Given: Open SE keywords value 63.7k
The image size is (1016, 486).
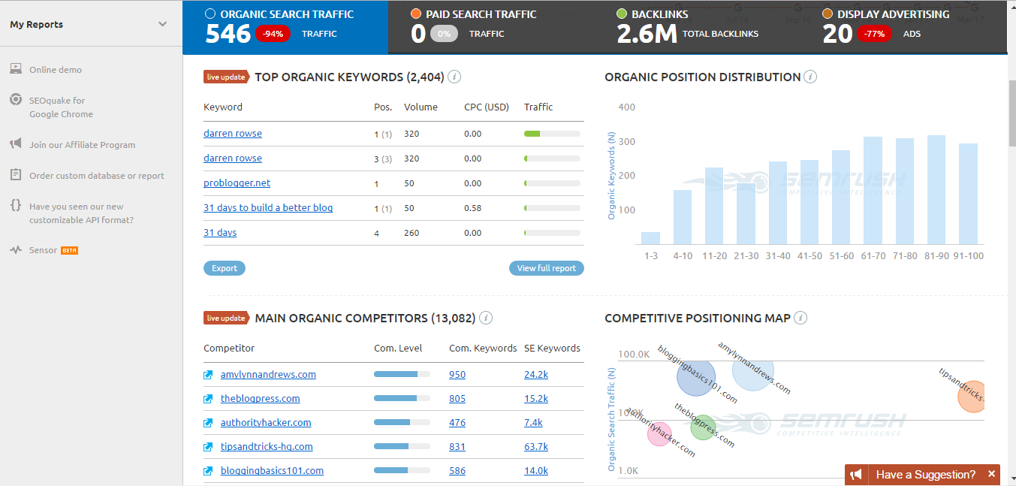Looking at the screenshot, I should [x=536, y=447].
